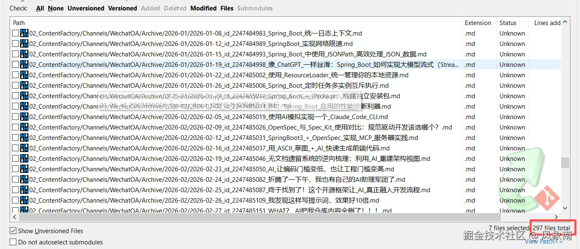Click the Versioned check link
The height and width of the screenshot is (249, 580).
122,8
